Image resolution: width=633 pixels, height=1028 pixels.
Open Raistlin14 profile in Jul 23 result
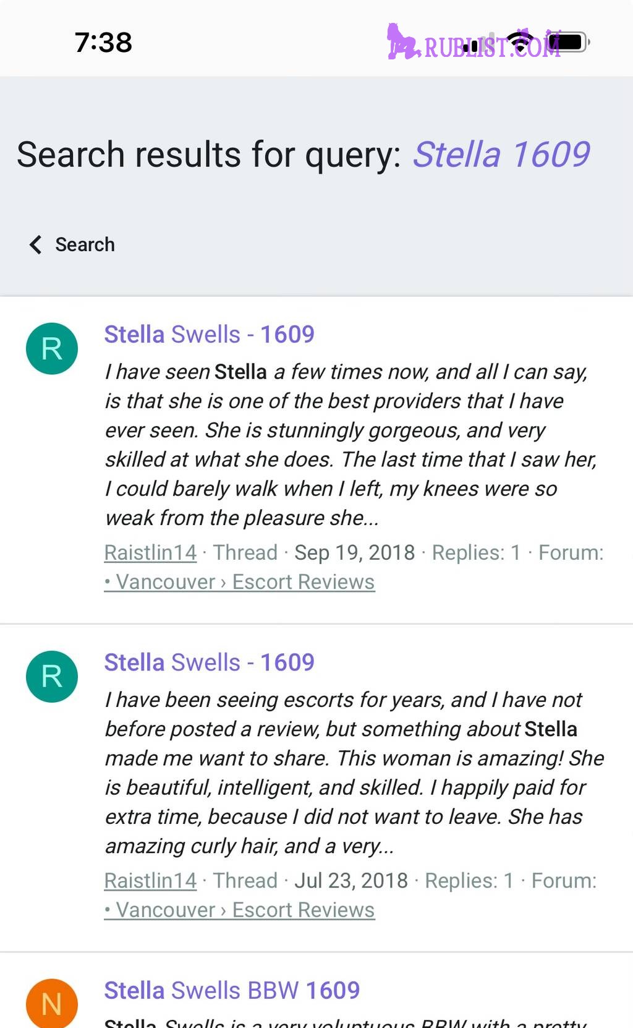tap(150, 880)
